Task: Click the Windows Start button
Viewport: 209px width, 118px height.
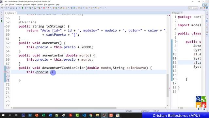Action: (3, 115)
